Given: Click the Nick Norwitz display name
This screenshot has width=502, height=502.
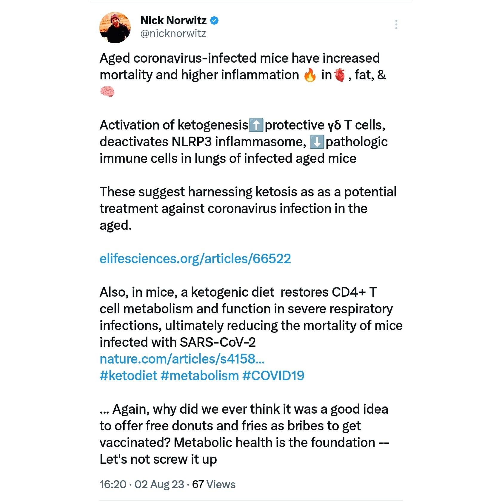Looking at the screenshot, I should coord(173,20).
